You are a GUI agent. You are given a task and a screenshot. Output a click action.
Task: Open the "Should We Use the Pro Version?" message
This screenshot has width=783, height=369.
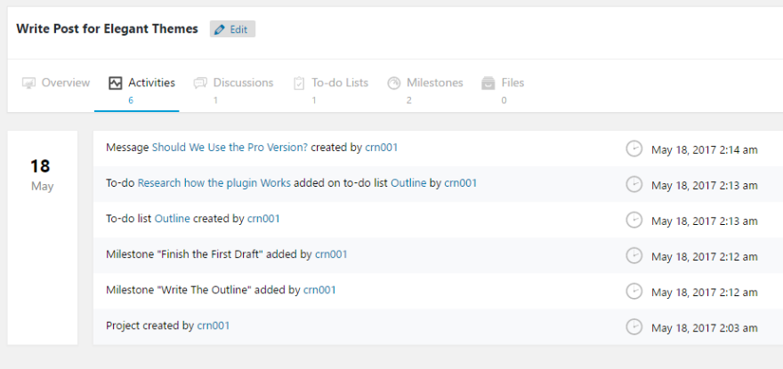230,148
